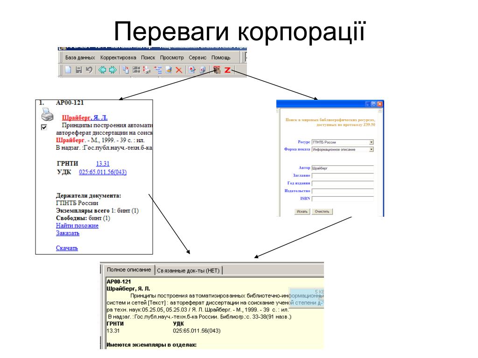Click the edit pencil on page icon

[169, 70]
